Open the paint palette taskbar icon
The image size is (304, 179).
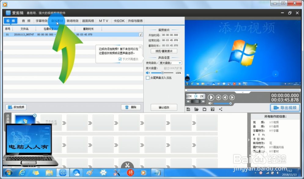(90, 173)
